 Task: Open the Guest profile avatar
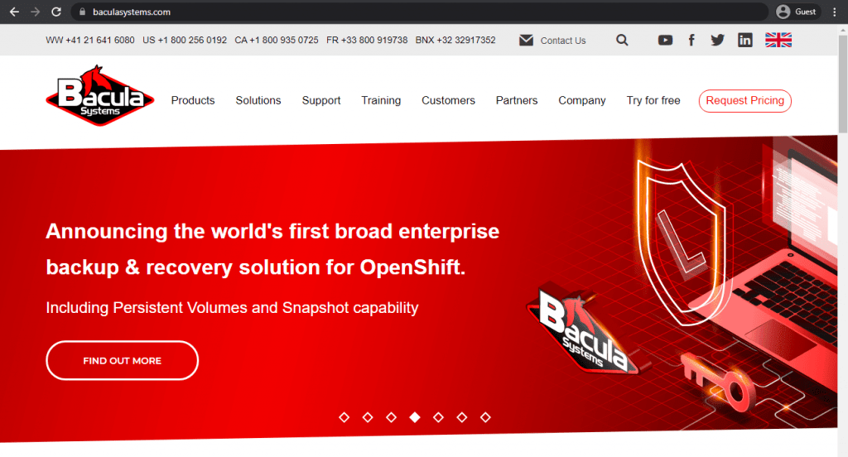pos(783,12)
